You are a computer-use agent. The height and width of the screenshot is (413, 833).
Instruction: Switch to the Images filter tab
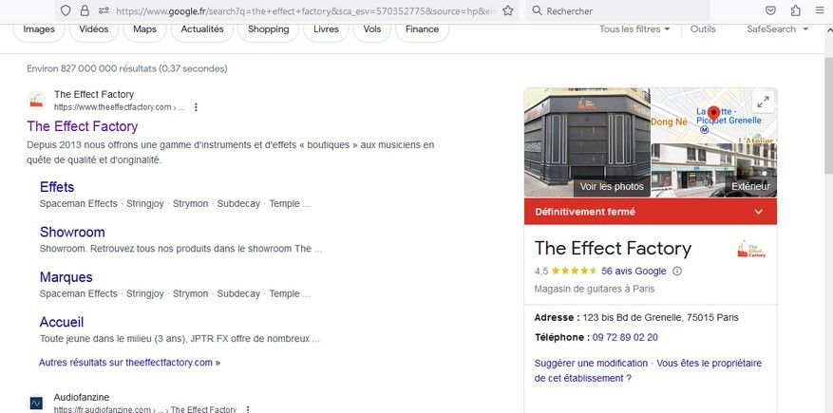(39, 29)
